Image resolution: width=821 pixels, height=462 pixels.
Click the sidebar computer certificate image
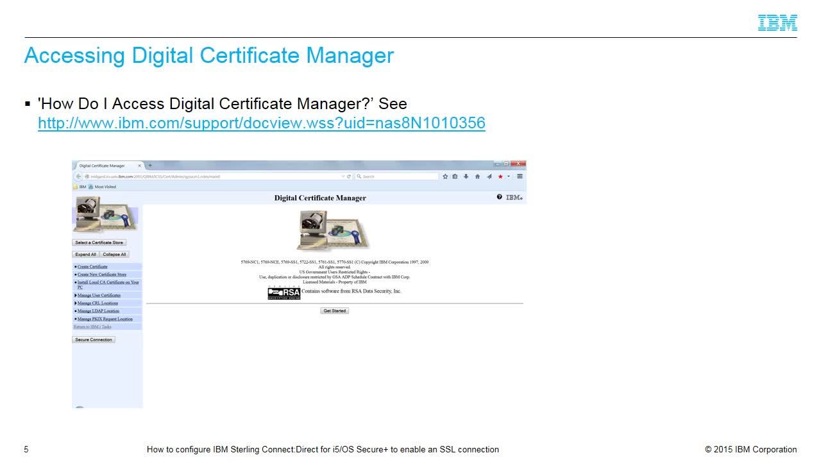[105, 215]
